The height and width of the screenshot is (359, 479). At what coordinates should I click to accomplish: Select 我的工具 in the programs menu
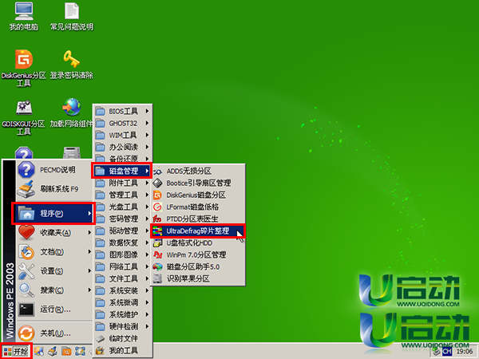pos(122,350)
